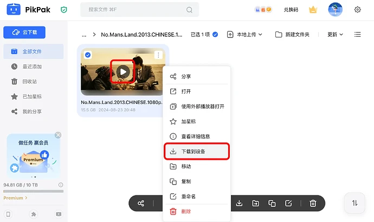Click the PikPak logo icon

[x=14, y=10]
